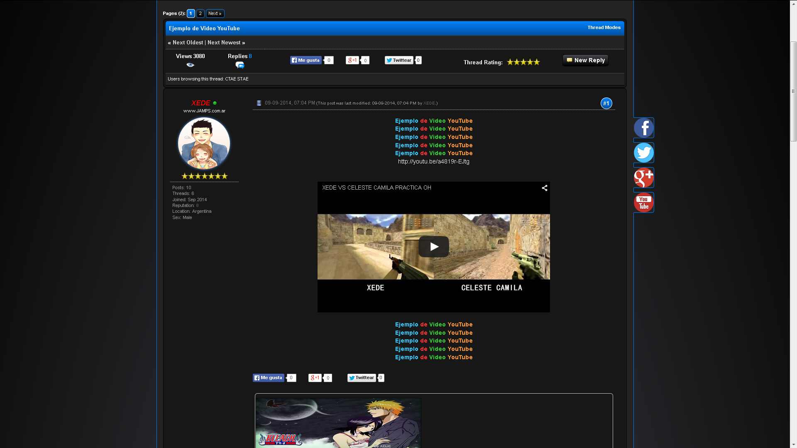The height and width of the screenshot is (448, 797).
Task: Rate thread using the fifth star
Action: (537, 62)
